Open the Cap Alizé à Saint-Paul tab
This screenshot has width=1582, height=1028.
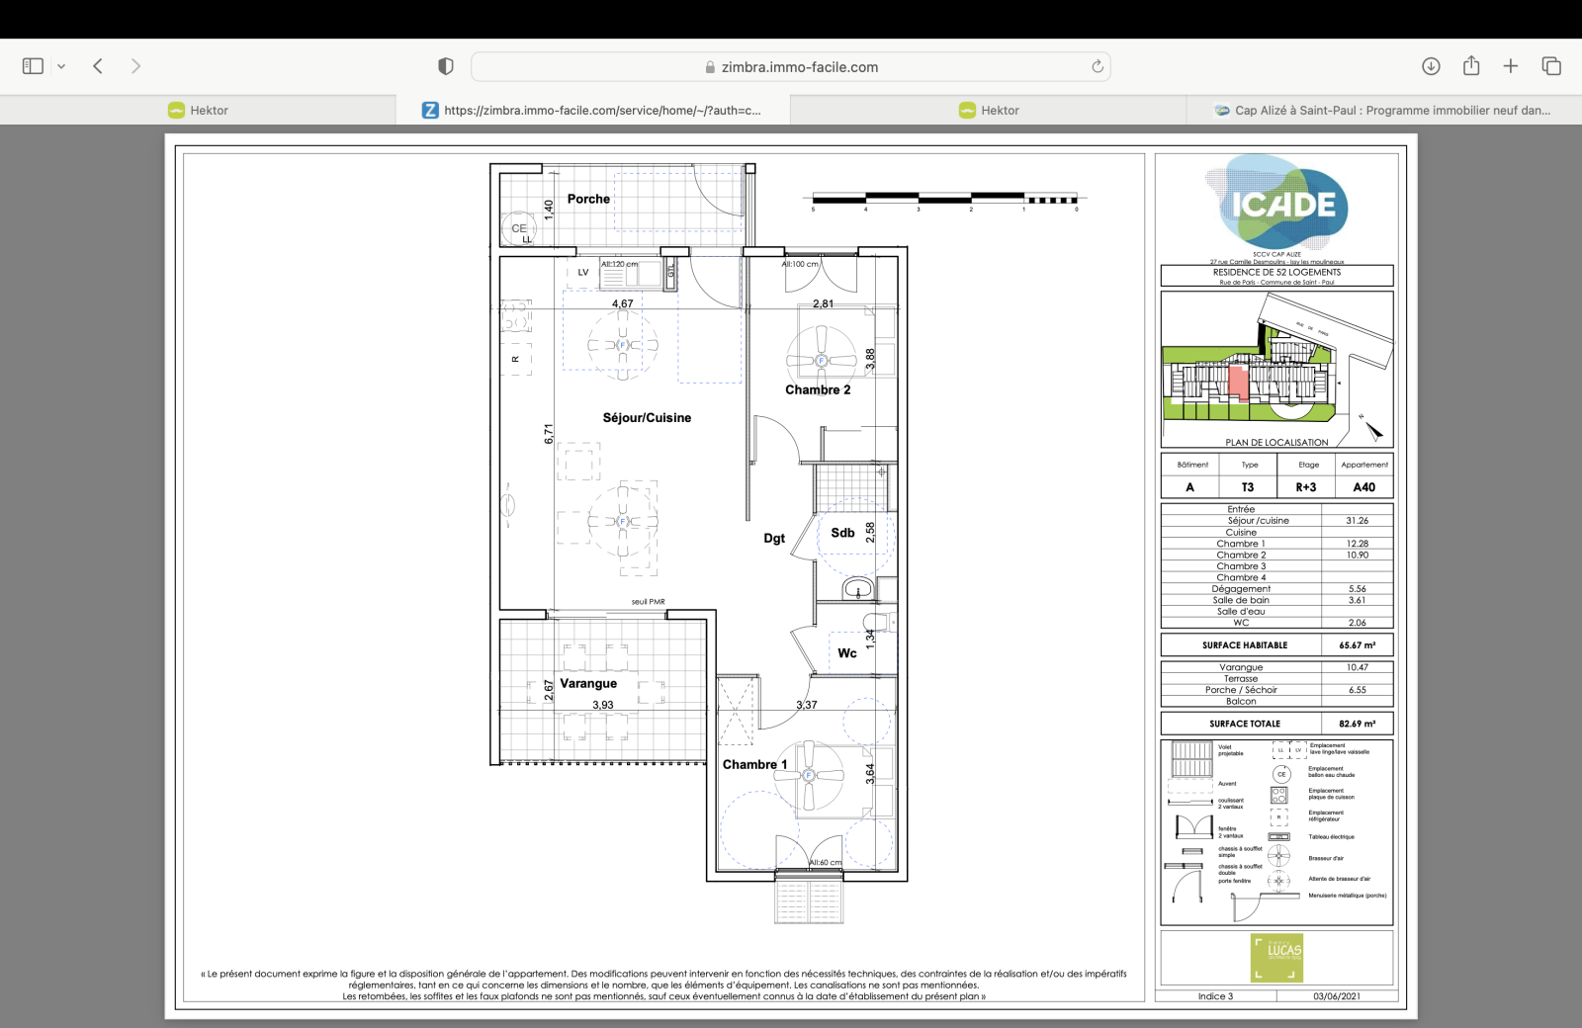1383,111
